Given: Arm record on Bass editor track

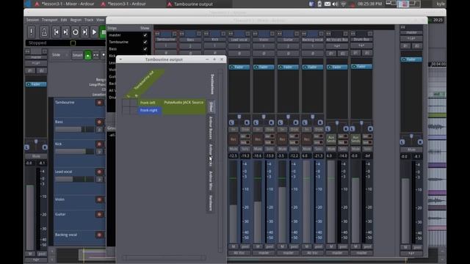Looking at the screenshot, I should coord(99,122).
